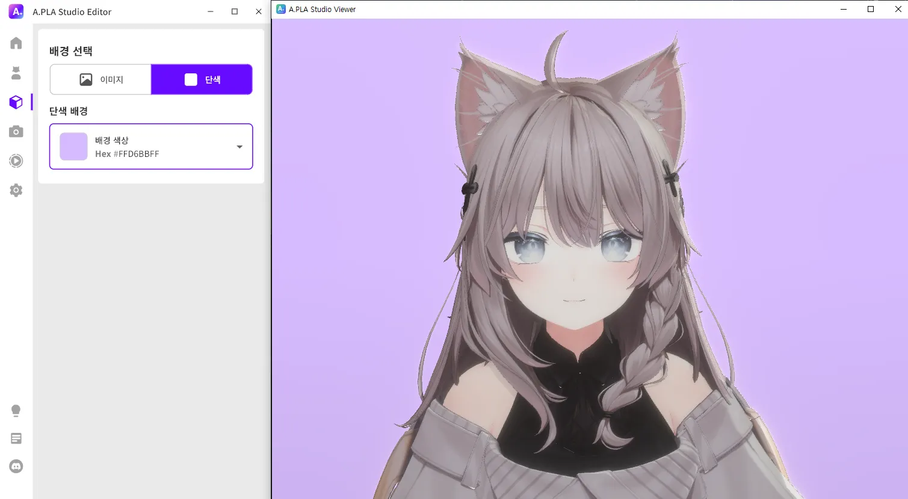Click the 배경 선택 heading
908x499 pixels.
[x=71, y=51]
